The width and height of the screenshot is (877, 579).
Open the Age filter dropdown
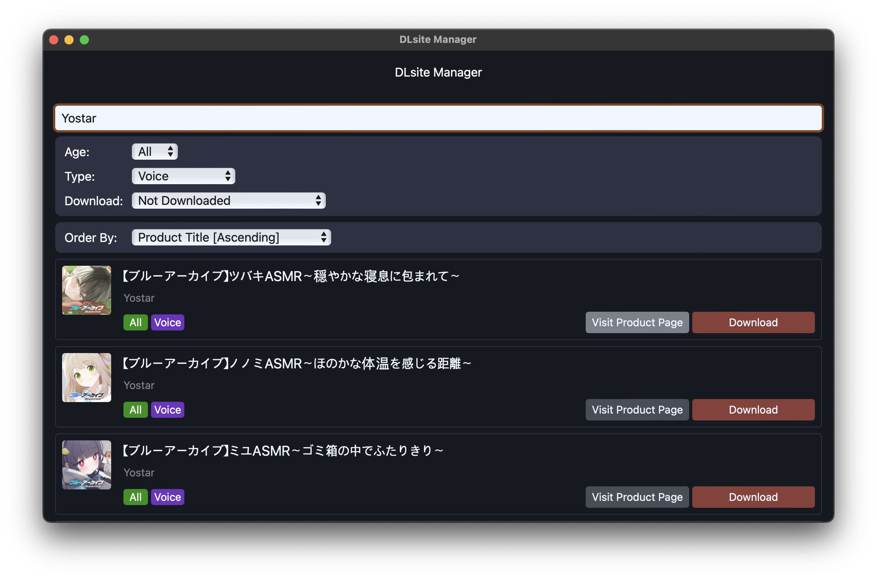click(155, 152)
